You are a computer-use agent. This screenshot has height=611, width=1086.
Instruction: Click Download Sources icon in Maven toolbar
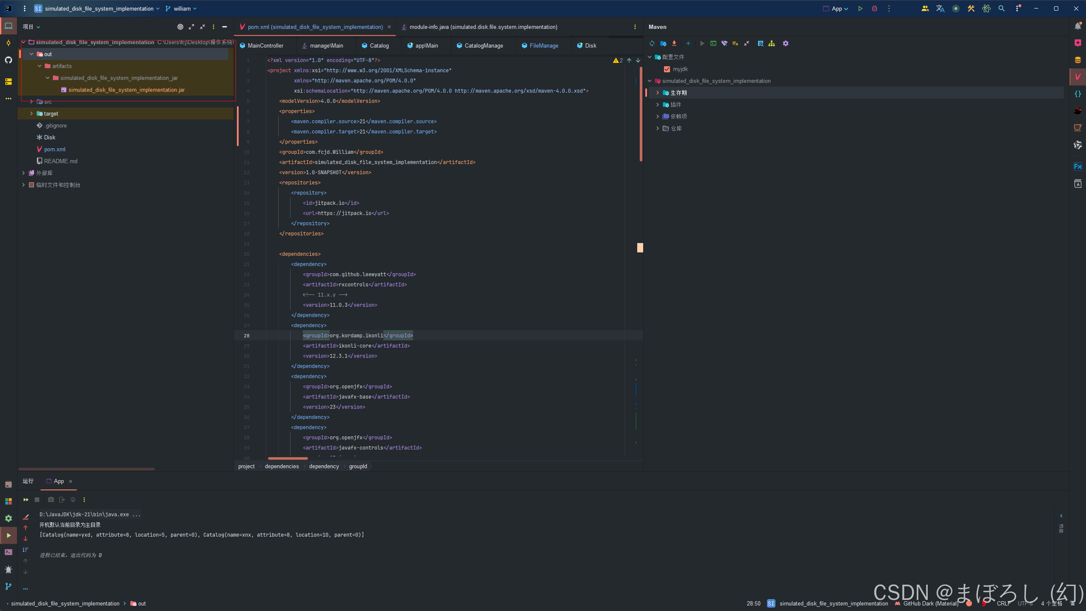click(x=674, y=43)
